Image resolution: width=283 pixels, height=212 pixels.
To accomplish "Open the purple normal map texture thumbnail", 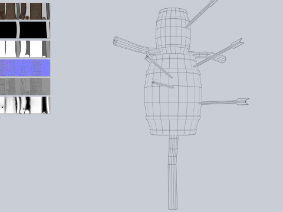I will pos(25,68).
